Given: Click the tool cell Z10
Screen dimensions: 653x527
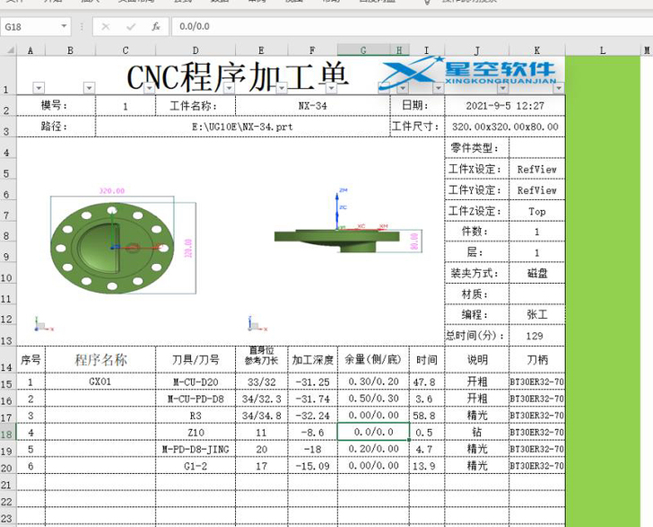Looking at the screenshot, I should [196, 433].
